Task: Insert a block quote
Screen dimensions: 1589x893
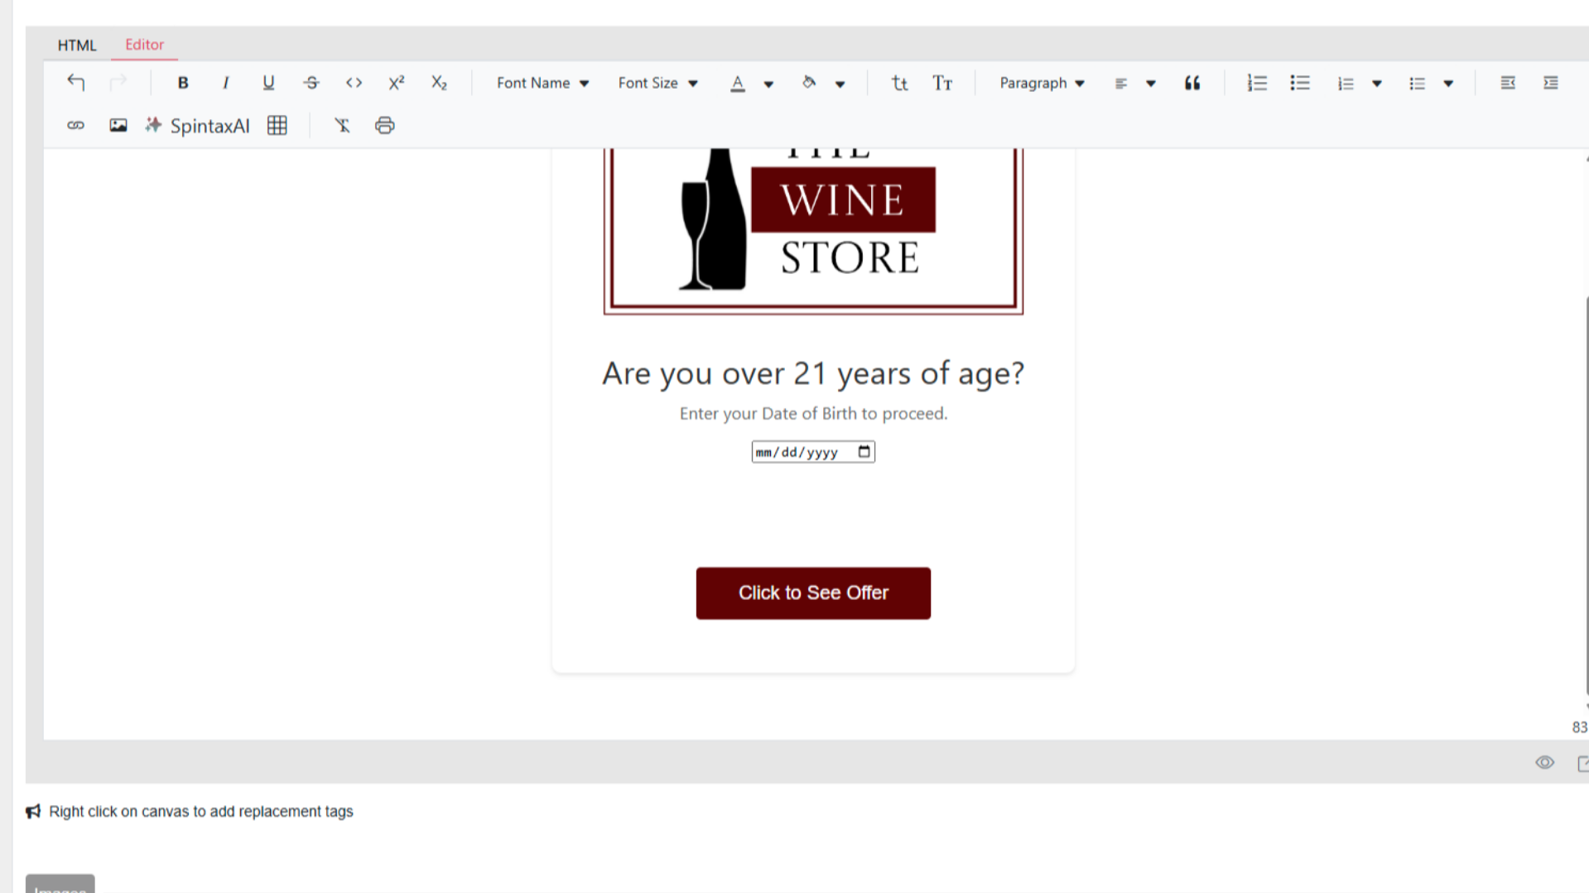Action: [x=1192, y=83]
